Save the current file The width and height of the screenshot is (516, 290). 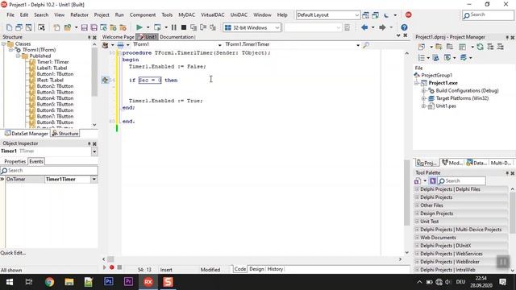[84, 27]
